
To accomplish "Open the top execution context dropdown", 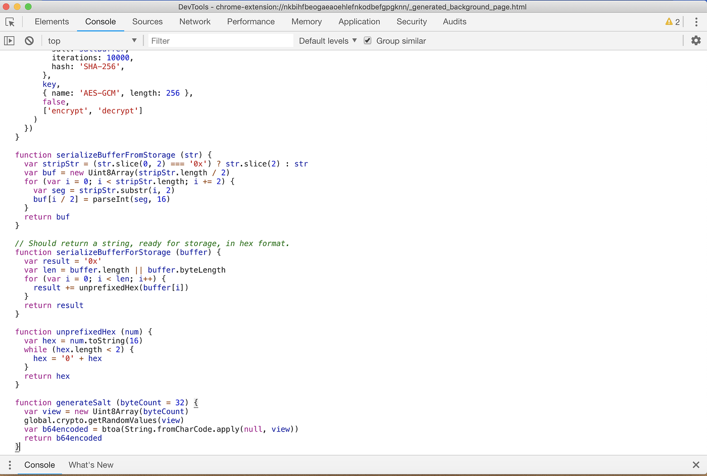I will tap(92, 41).
